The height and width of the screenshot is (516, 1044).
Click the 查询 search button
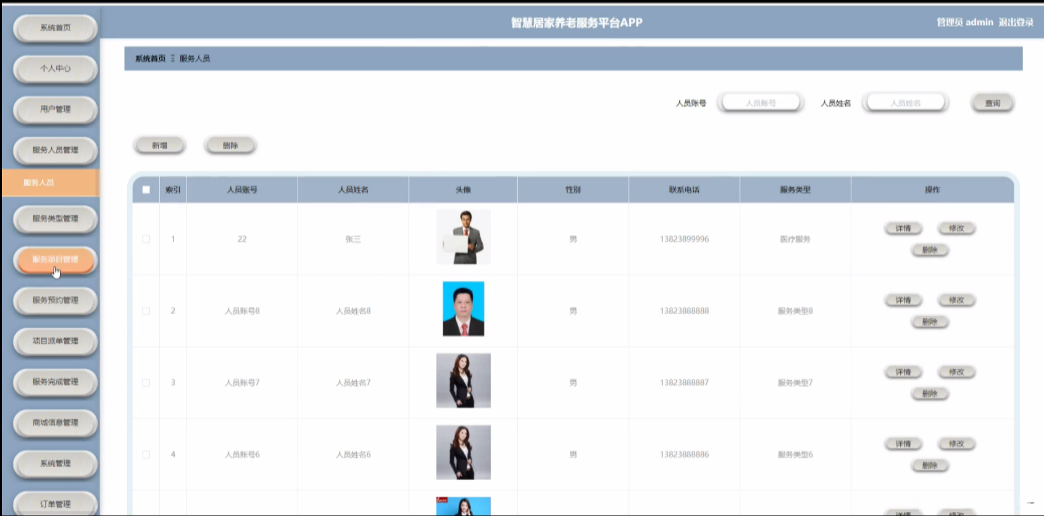(x=993, y=103)
